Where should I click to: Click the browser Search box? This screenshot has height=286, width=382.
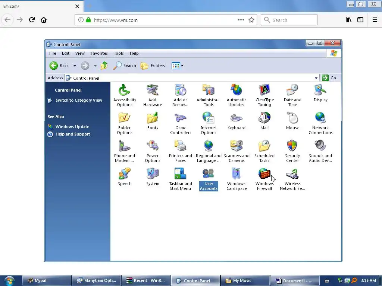click(x=289, y=20)
